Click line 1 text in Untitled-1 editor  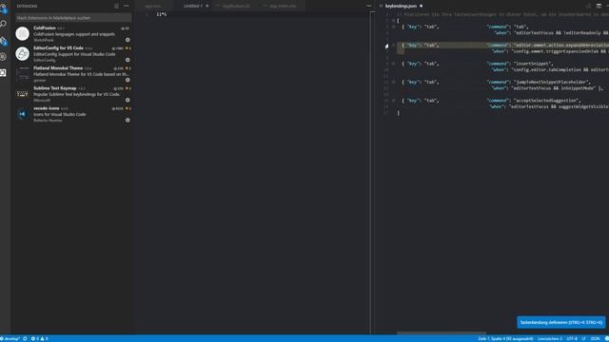pyautogui.click(x=162, y=14)
